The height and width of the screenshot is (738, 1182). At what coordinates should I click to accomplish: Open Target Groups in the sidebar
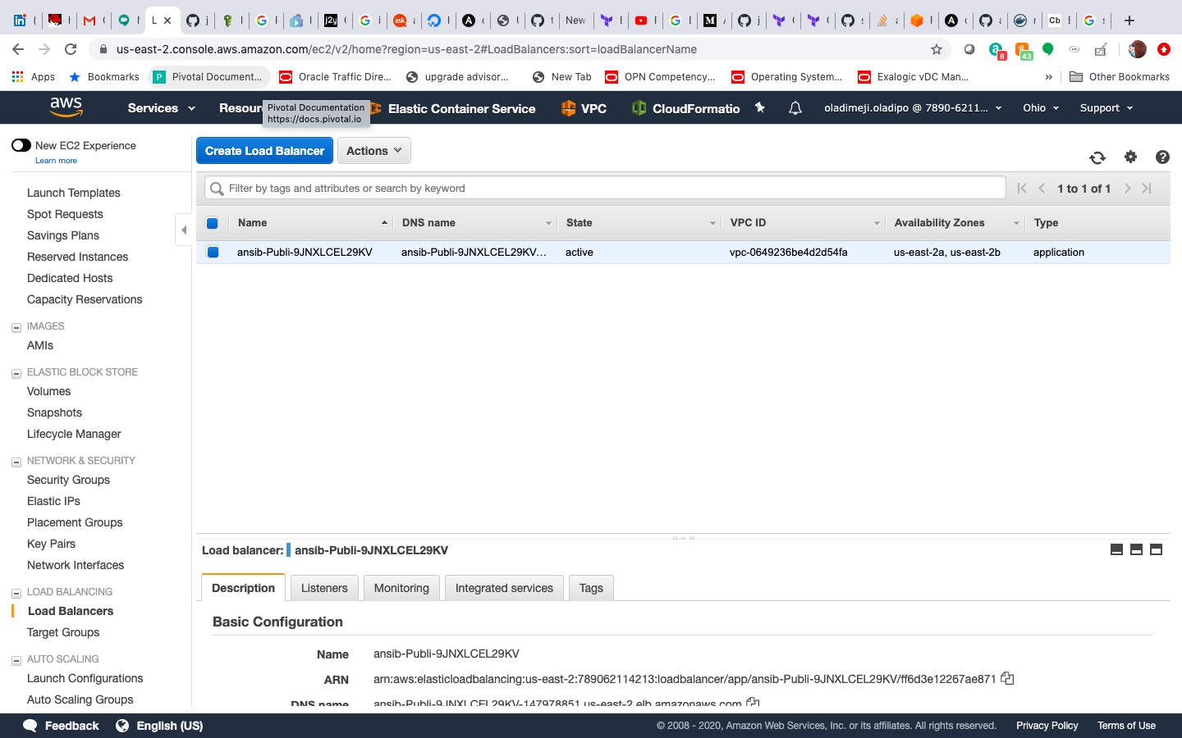point(63,632)
